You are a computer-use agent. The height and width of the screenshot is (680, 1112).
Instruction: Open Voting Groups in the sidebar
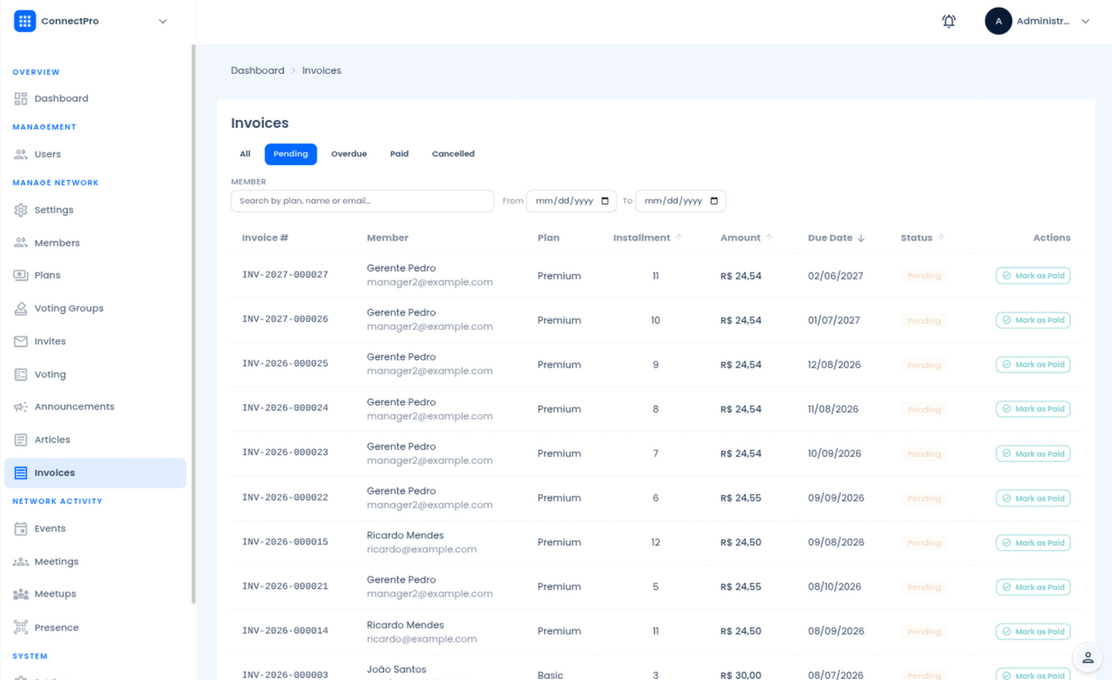(x=96, y=308)
